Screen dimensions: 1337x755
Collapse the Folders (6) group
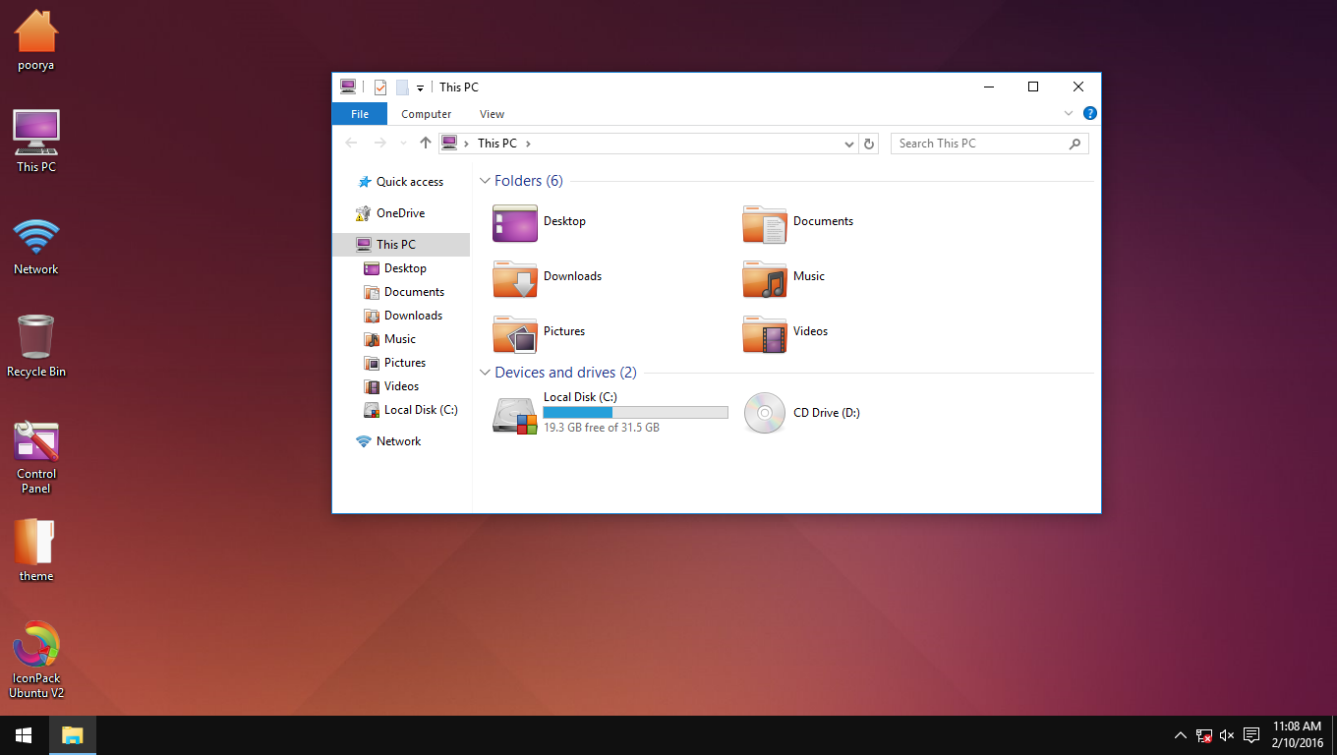[x=485, y=181]
